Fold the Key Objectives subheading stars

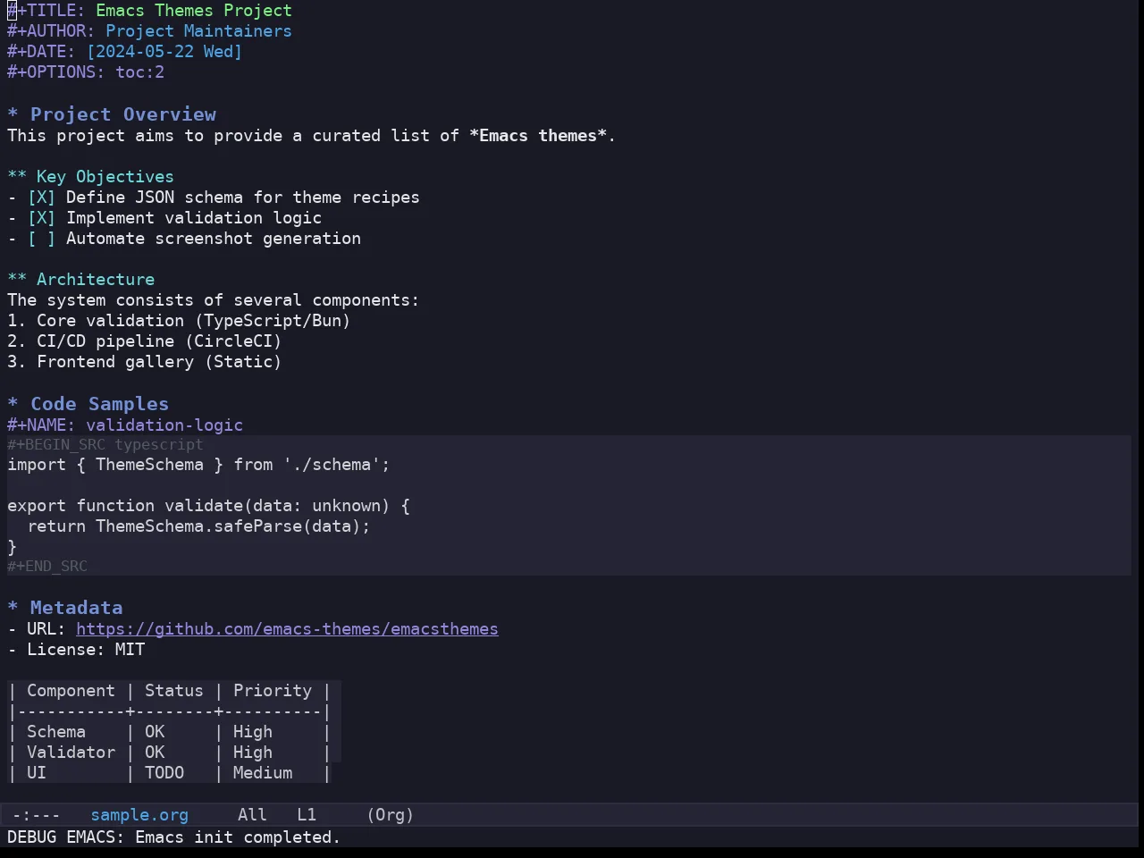[x=17, y=177]
